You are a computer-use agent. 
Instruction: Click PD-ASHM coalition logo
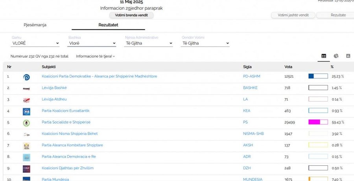(26, 77)
